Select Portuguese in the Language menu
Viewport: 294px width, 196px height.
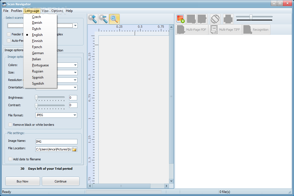click(40, 65)
